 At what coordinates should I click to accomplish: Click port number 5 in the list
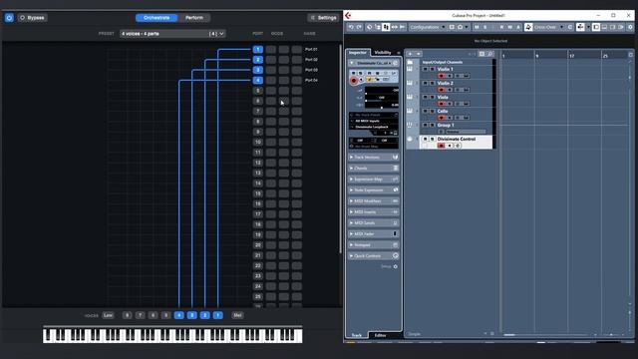pos(257,91)
